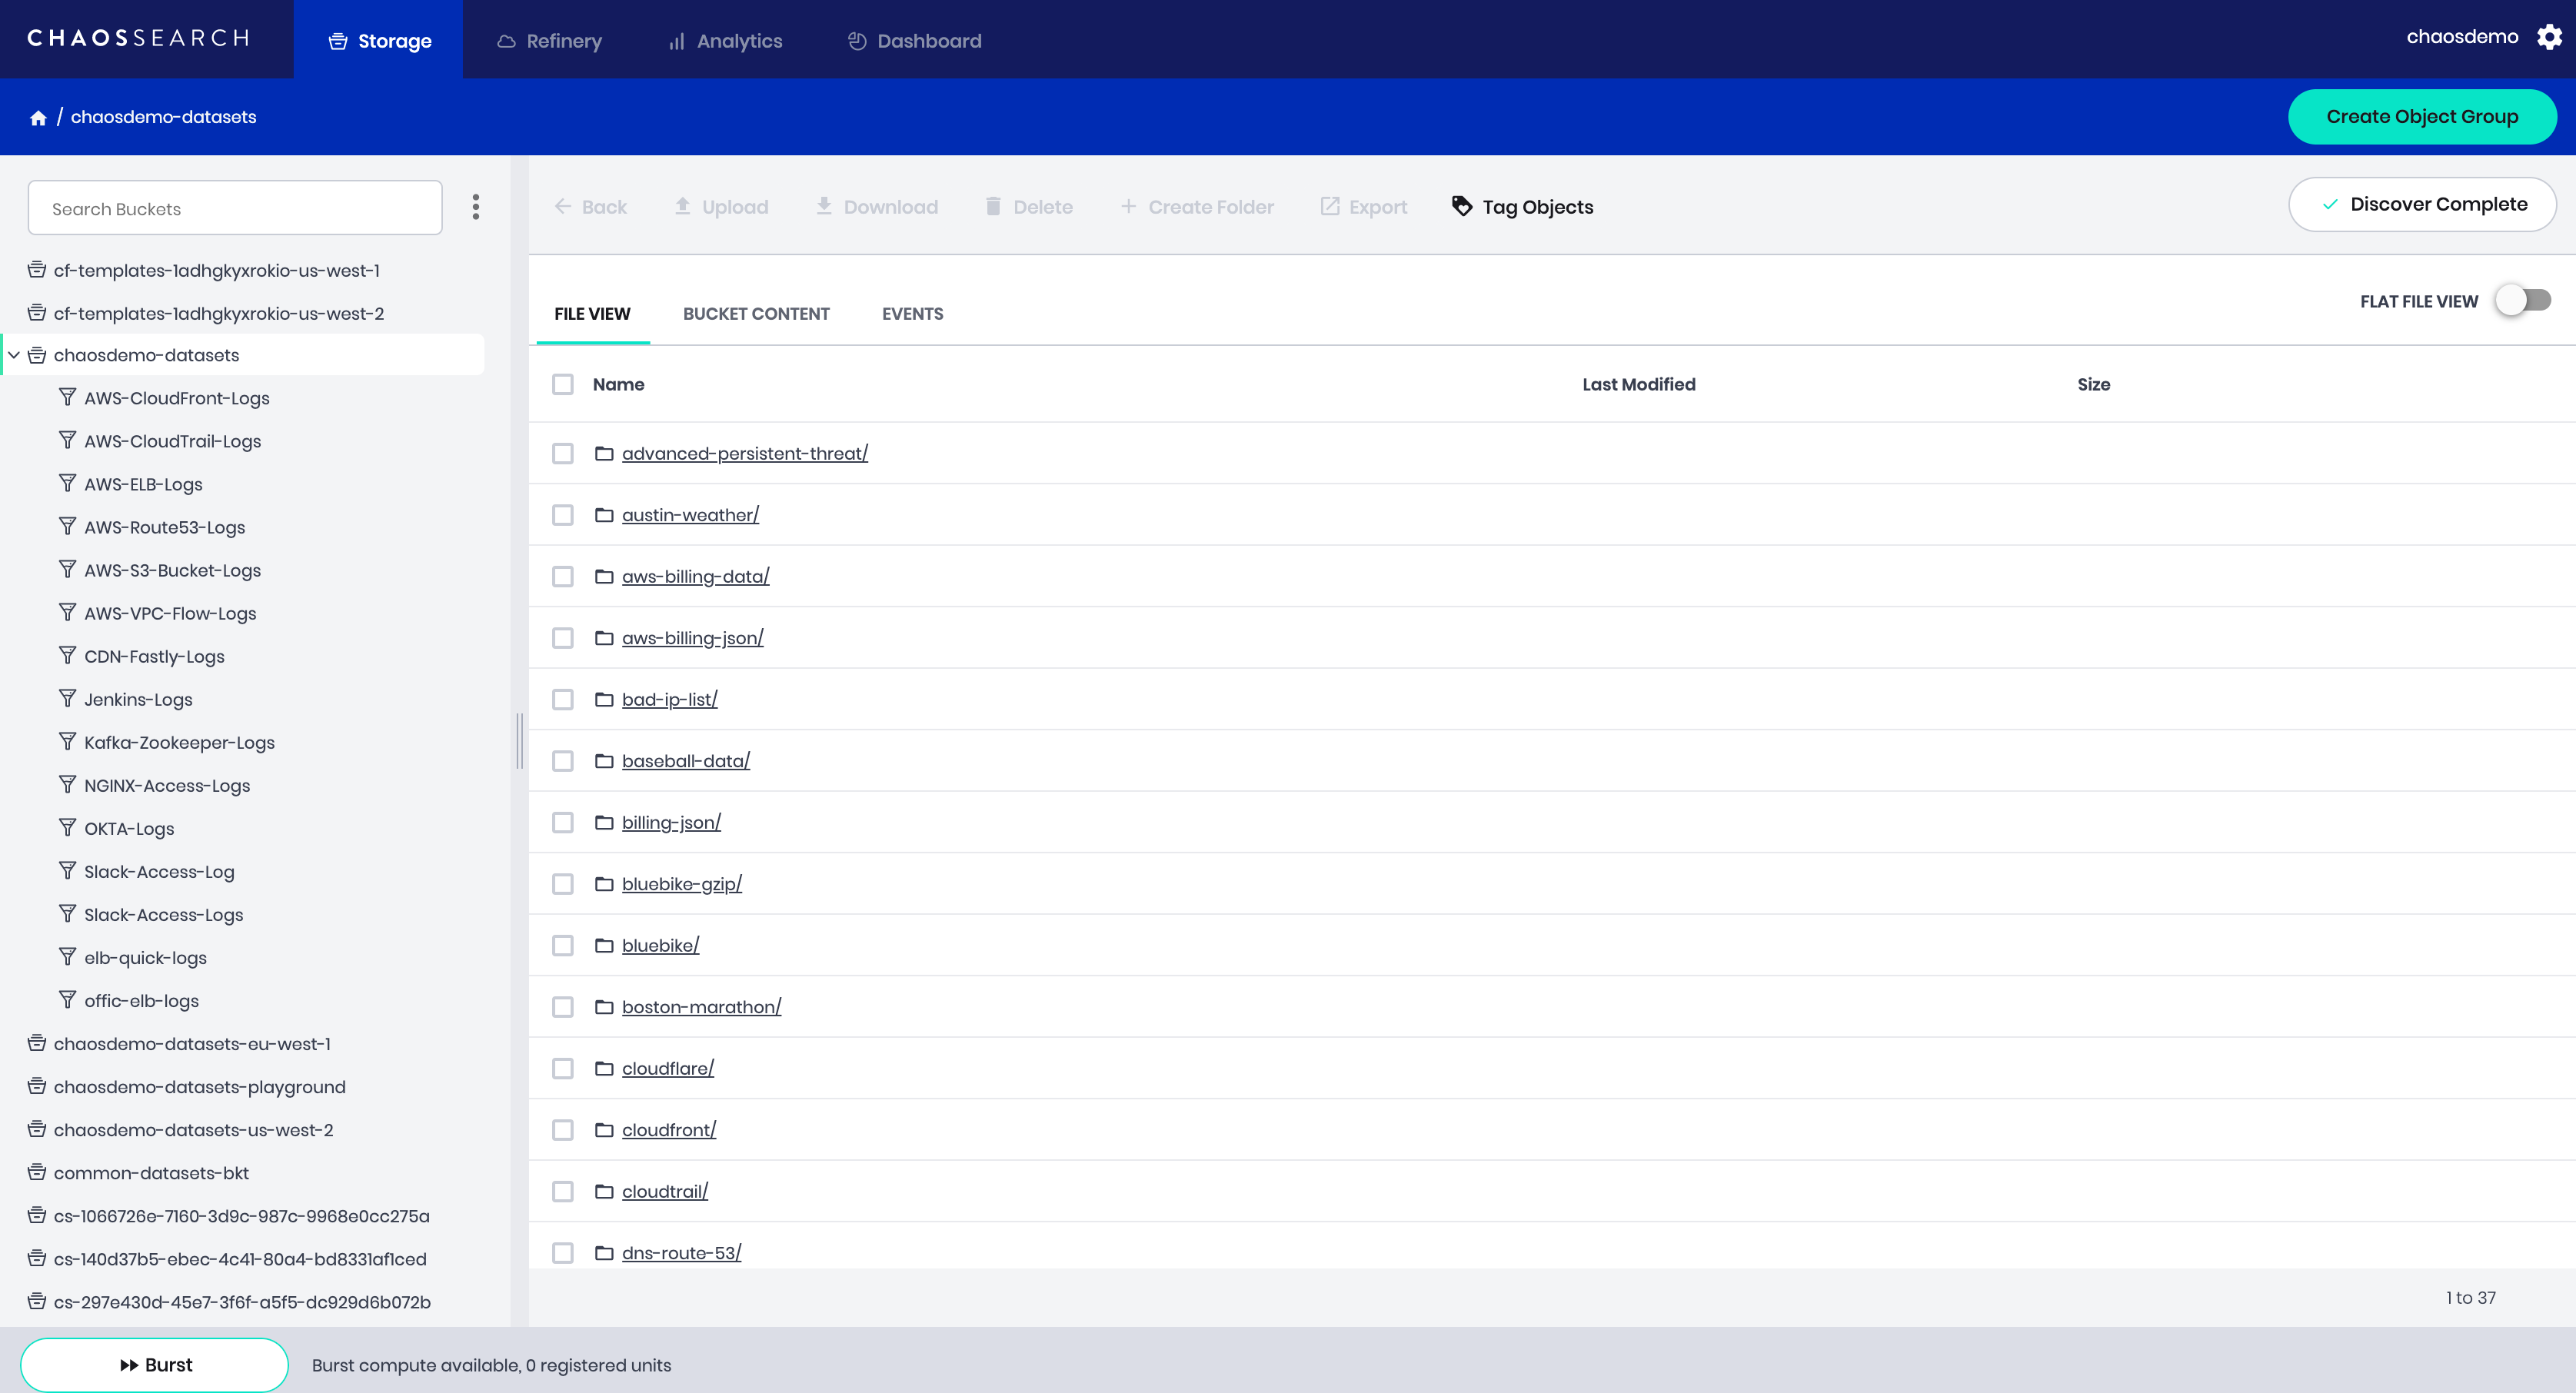Click the settings gear icon
The width and height of the screenshot is (2576, 1393).
pyautogui.click(x=2549, y=37)
